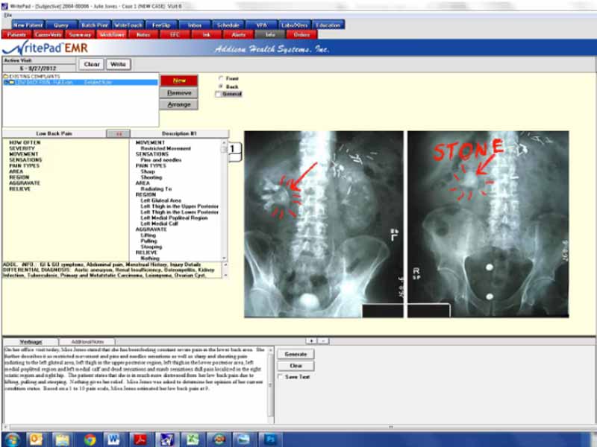Check the Save Text checkbox

point(281,377)
